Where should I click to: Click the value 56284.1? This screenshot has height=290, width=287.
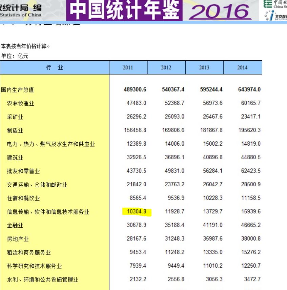point(213,171)
